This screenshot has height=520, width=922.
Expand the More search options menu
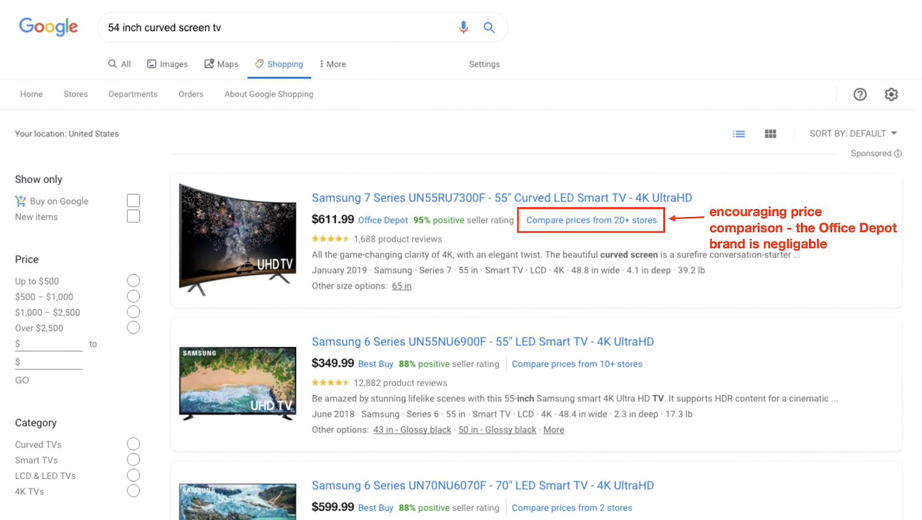click(333, 64)
